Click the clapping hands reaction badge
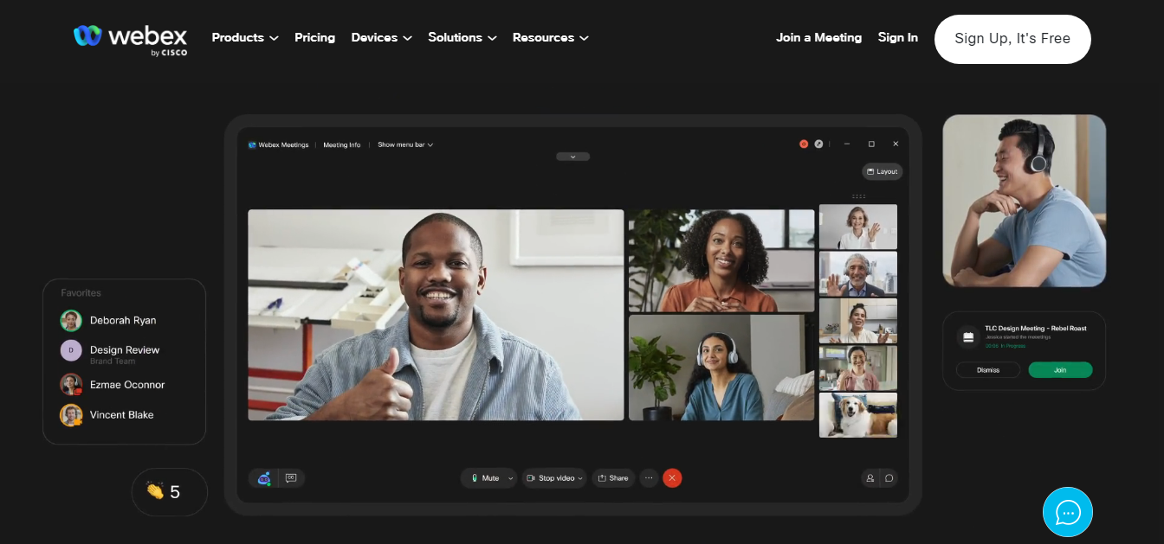The height and width of the screenshot is (544, 1164). coord(170,492)
